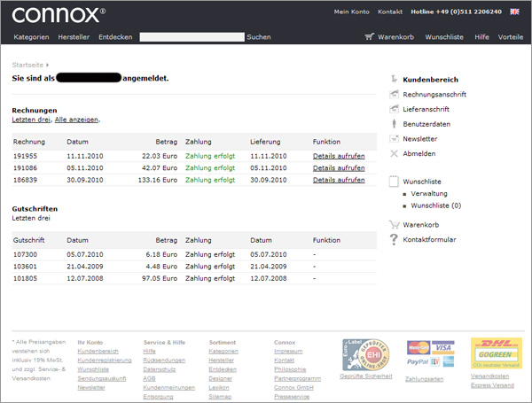Click the Express Versand footer link
This screenshot has height=403, width=532.
[x=492, y=385]
